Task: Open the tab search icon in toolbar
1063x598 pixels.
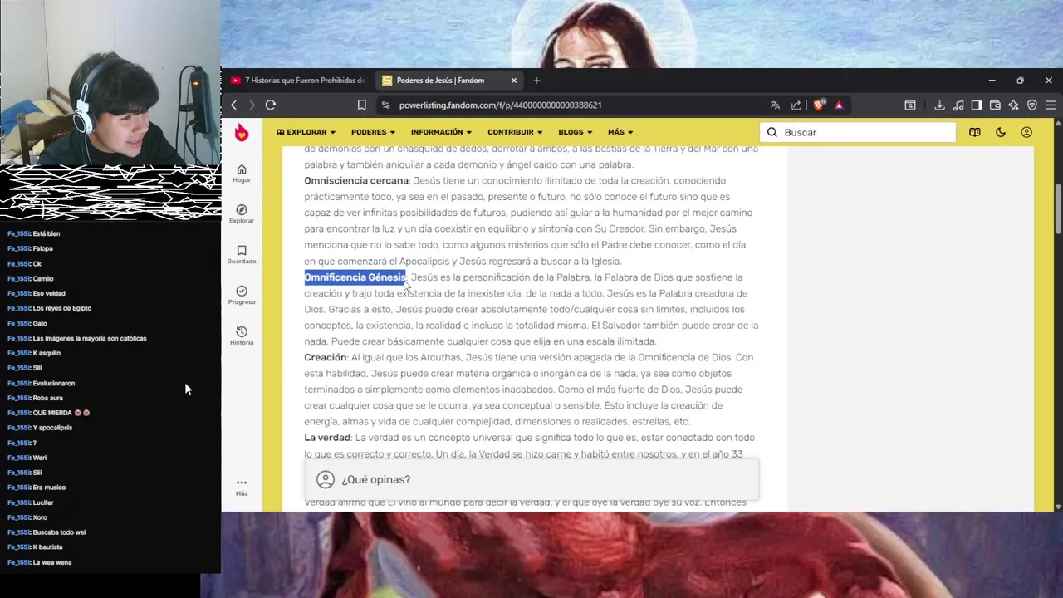Action: click(910, 105)
